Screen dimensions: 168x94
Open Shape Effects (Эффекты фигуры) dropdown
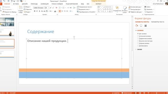[x=135, y=12]
